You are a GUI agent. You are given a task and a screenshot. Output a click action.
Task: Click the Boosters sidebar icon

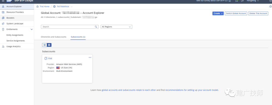point(3,18)
